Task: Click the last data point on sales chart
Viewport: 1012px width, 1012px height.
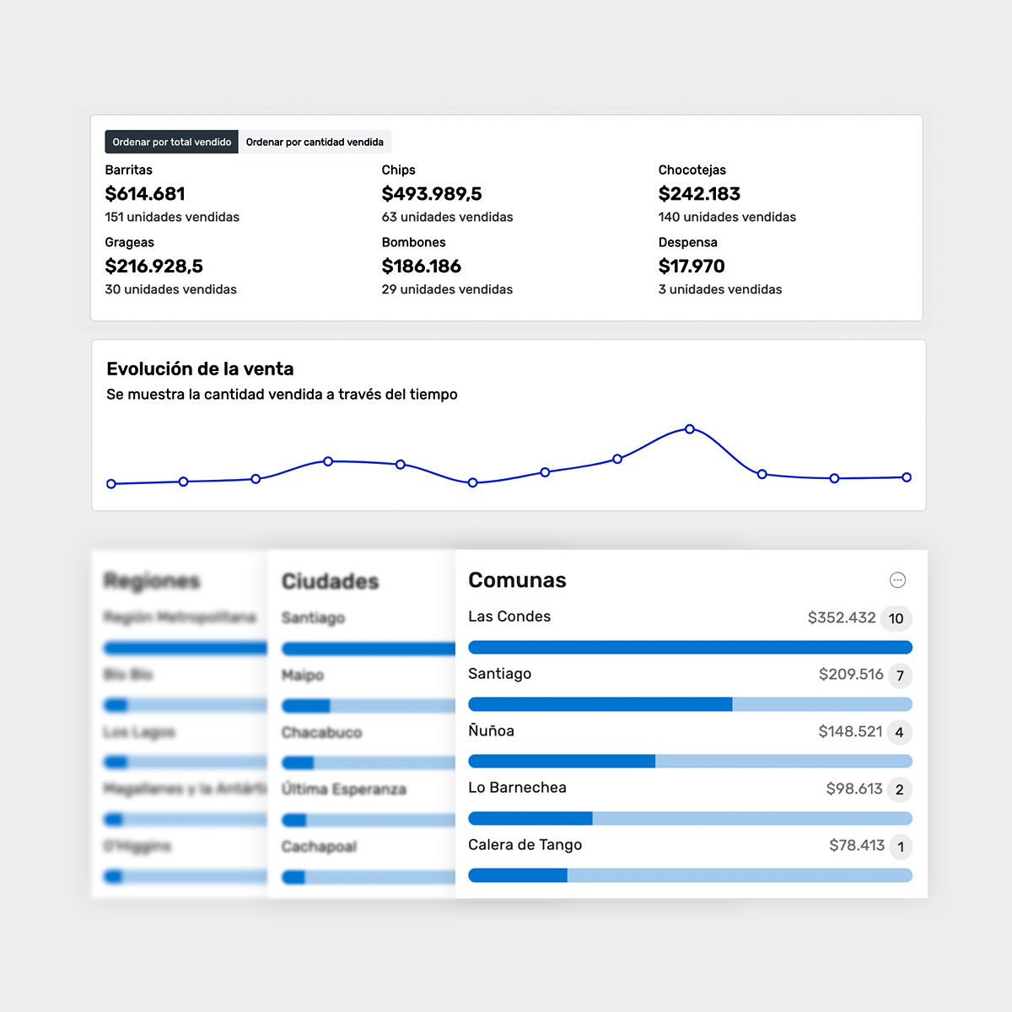Action: [907, 477]
